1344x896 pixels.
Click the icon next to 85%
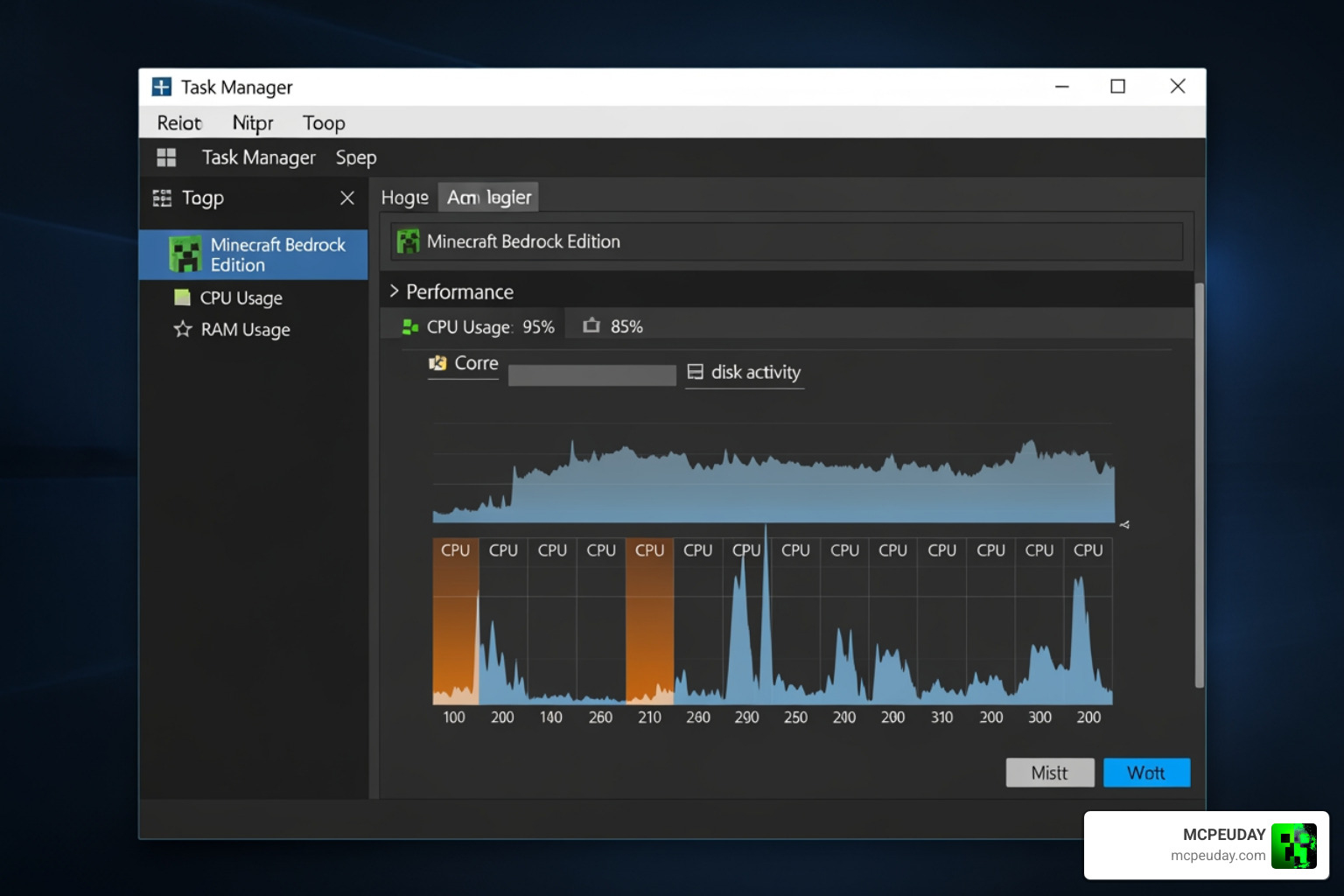tap(591, 325)
